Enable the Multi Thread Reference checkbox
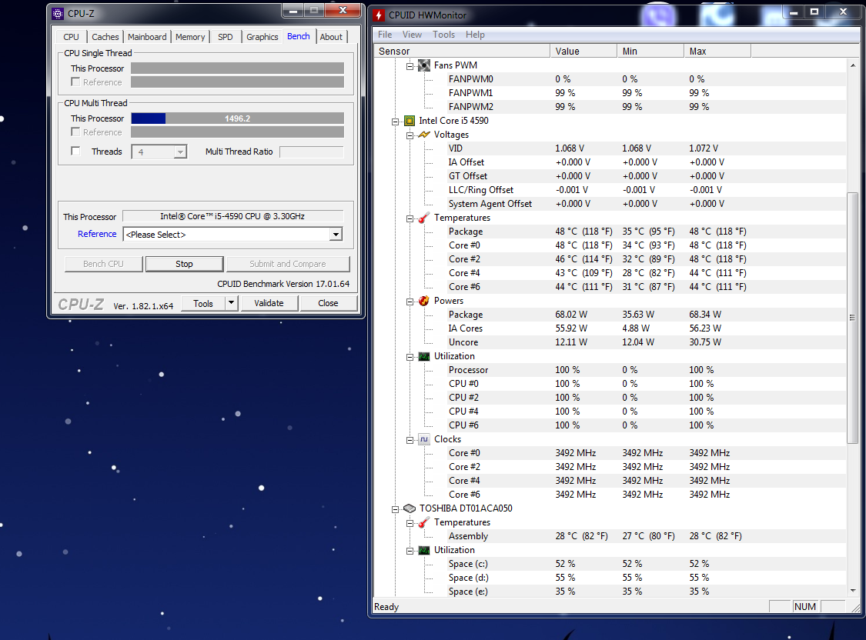866x640 pixels. [x=75, y=132]
